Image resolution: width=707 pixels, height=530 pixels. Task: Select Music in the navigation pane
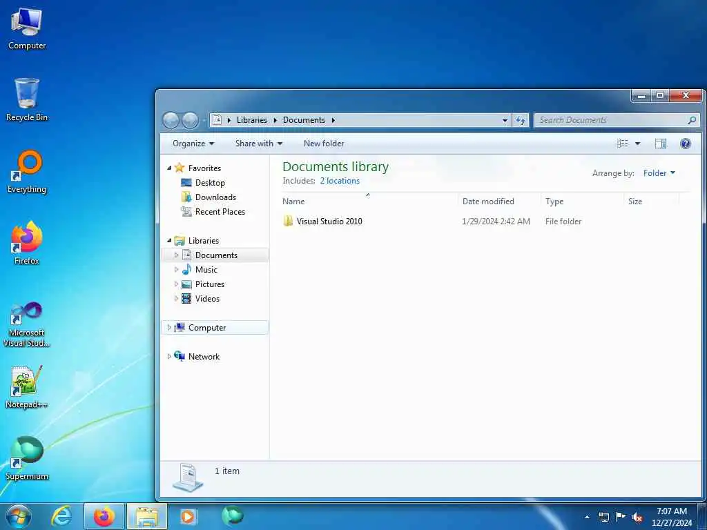pos(206,270)
